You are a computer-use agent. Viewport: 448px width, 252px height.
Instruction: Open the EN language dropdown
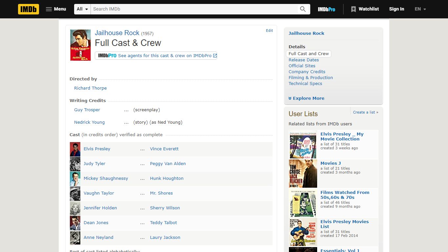[x=420, y=9]
